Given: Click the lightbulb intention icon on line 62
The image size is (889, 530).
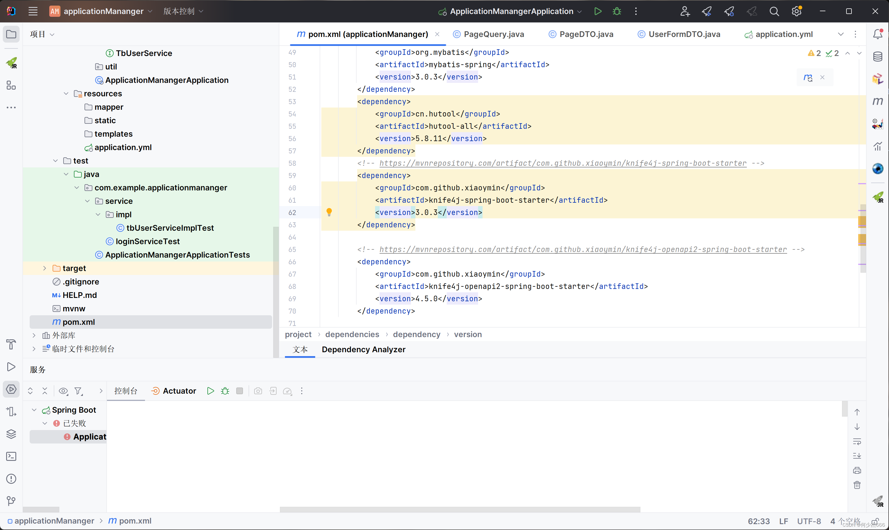Looking at the screenshot, I should tap(329, 212).
